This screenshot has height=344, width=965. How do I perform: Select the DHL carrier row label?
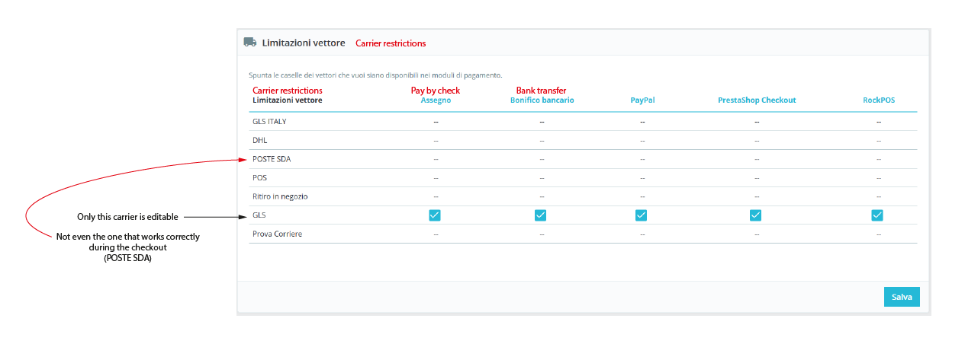coord(260,141)
